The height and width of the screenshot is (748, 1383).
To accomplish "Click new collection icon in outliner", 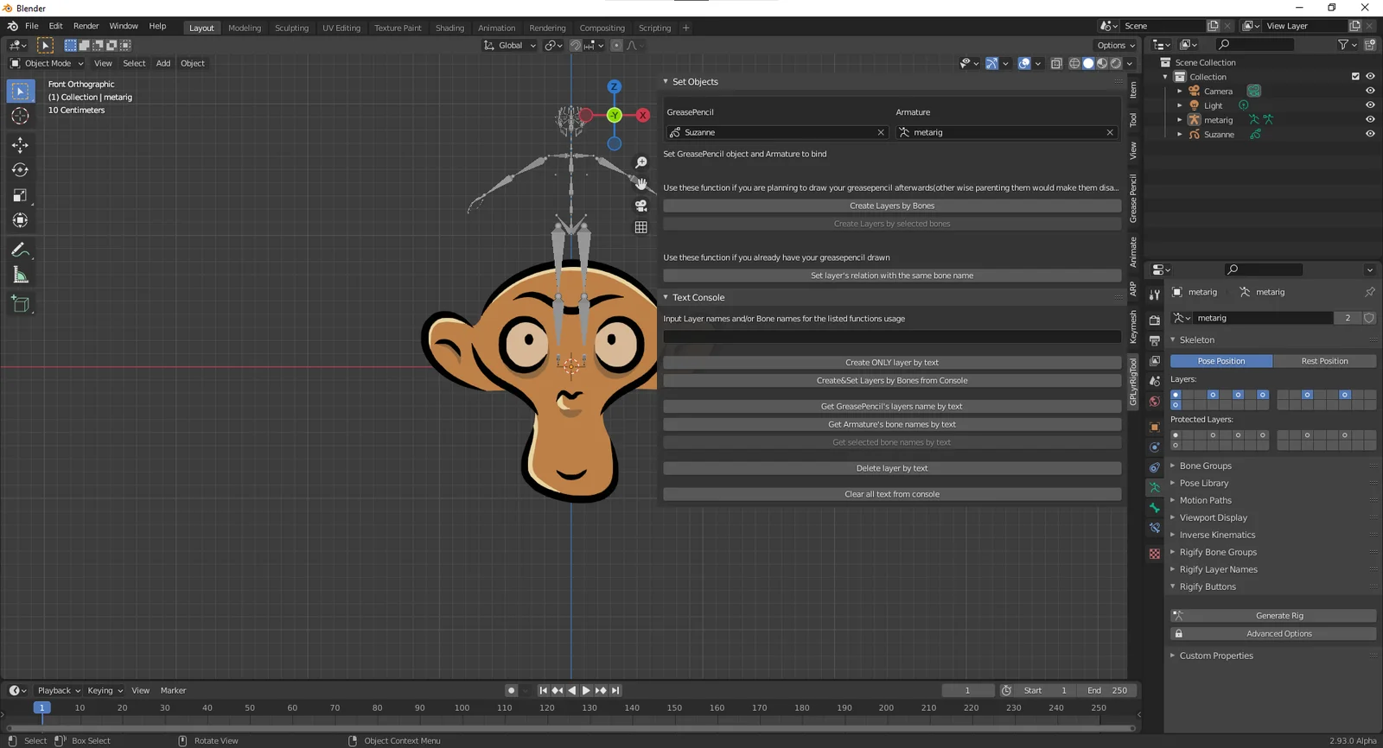I will coord(1370,45).
